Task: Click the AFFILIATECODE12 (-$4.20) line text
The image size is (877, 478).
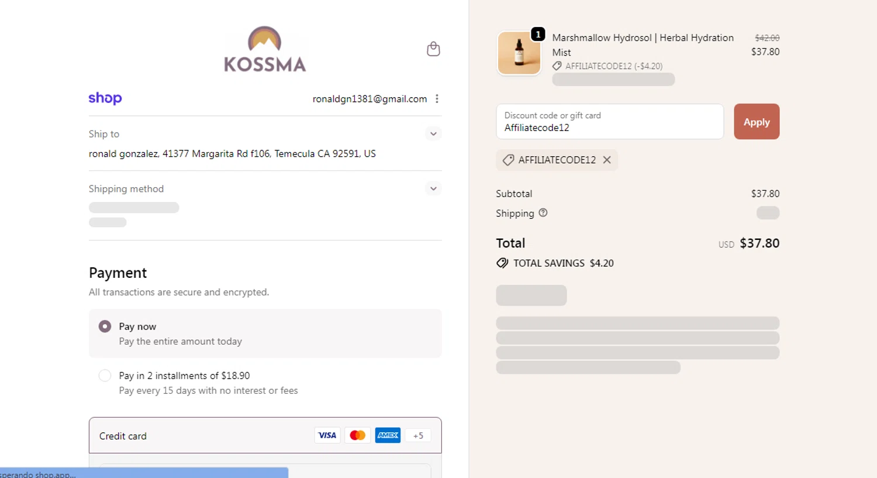Action: point(614,66)
